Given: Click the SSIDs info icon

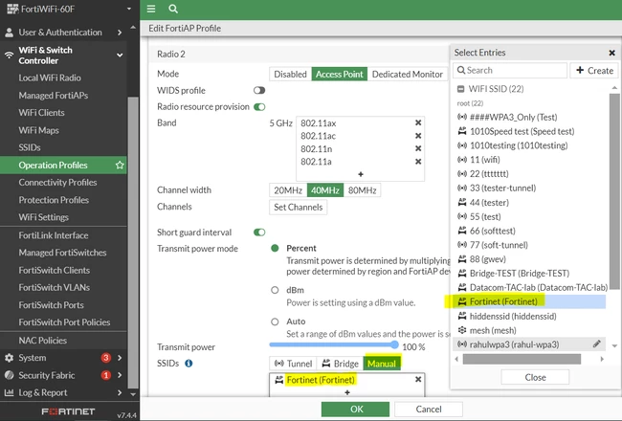Looking at the screenshot, I should pyautogui.click(x=189, y=363).
